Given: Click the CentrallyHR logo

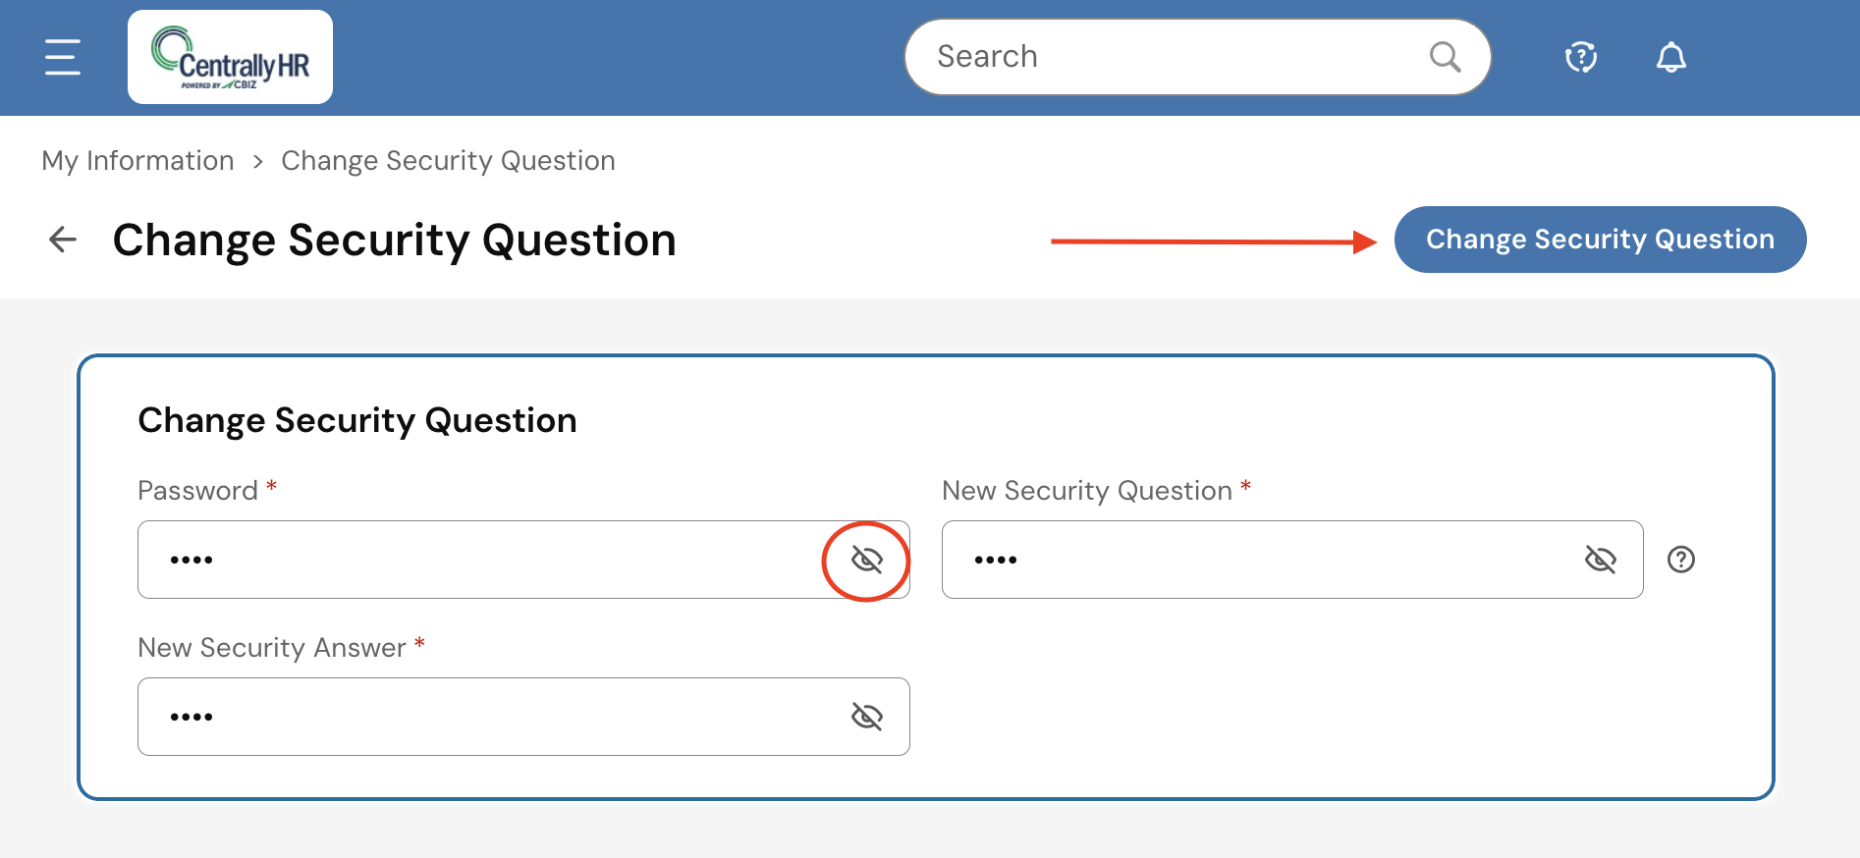Looking at the screenshot, I should click(230, 57).
